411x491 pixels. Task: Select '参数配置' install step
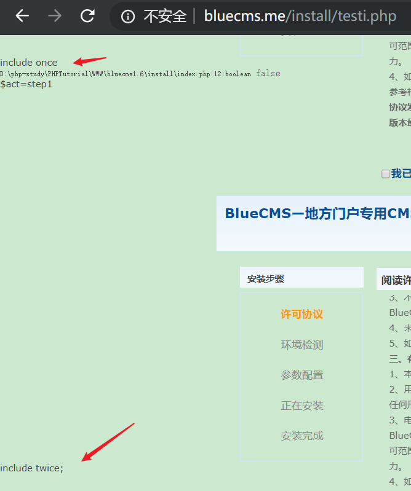point(301,375)
